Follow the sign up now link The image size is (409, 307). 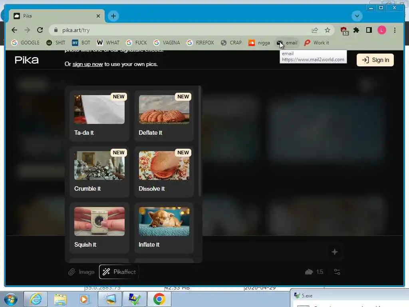[87, 64]
